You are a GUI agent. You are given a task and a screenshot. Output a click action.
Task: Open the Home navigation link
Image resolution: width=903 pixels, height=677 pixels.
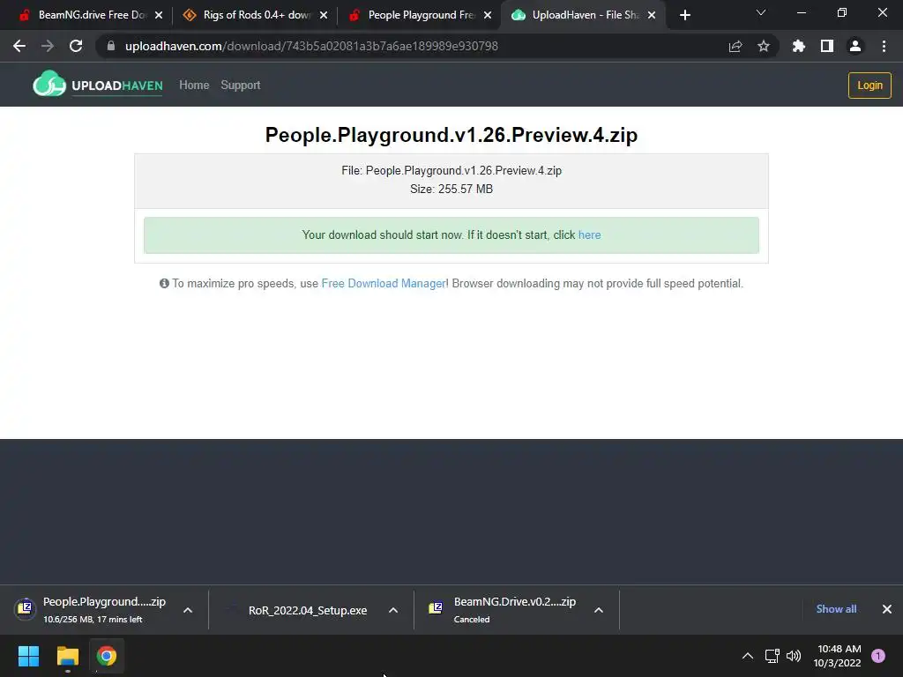pos(194,86)
